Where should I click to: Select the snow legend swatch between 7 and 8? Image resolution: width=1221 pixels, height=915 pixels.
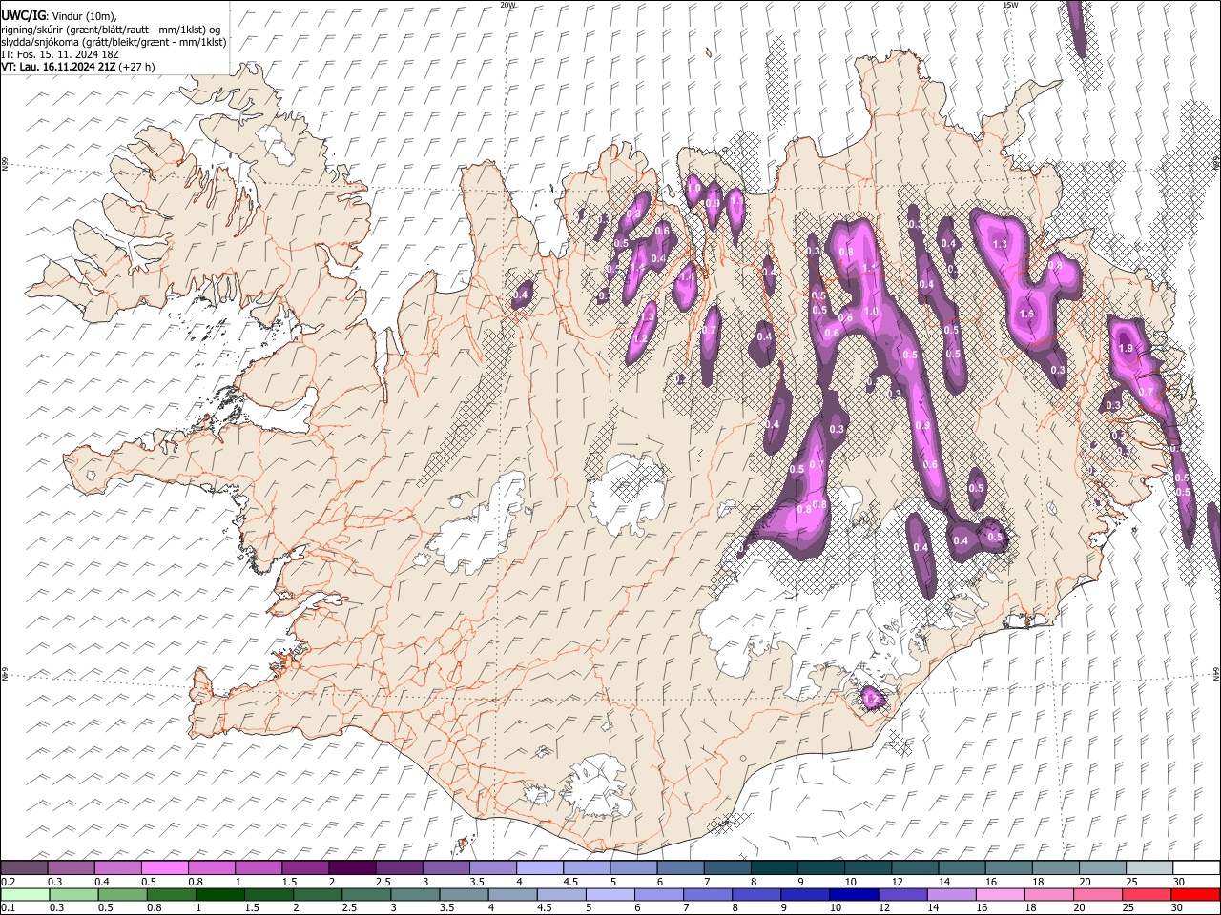tap(728, 867)
